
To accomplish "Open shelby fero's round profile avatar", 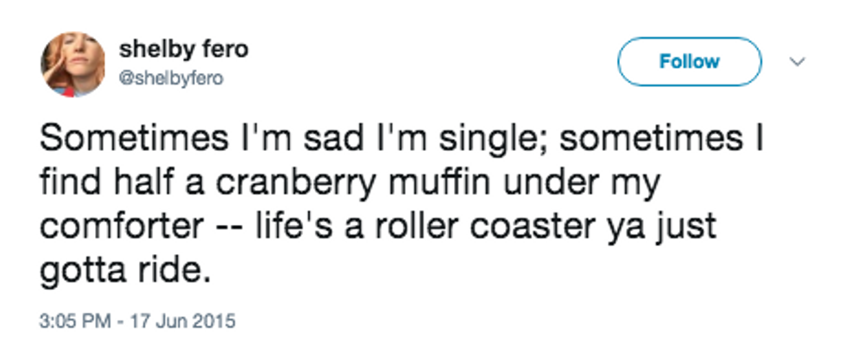I will (x=73, y=64).
